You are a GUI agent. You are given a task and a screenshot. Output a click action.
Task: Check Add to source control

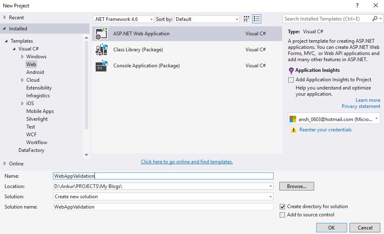tap(283, 215)
